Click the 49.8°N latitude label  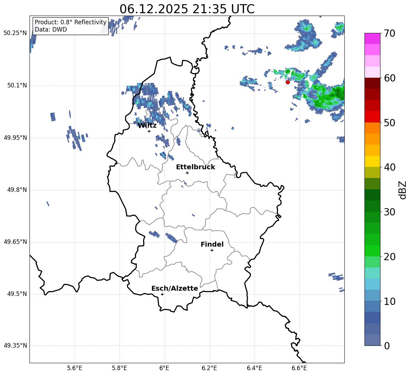click(x=17, y=190)
